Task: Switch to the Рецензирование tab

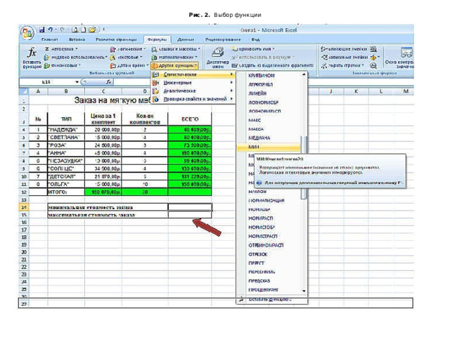Action: (x=223, y=39)
